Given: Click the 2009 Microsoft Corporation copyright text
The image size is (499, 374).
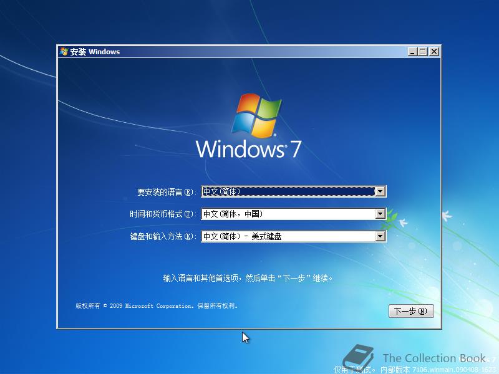Looking at the screenshot, I should [x=157, y=305].
